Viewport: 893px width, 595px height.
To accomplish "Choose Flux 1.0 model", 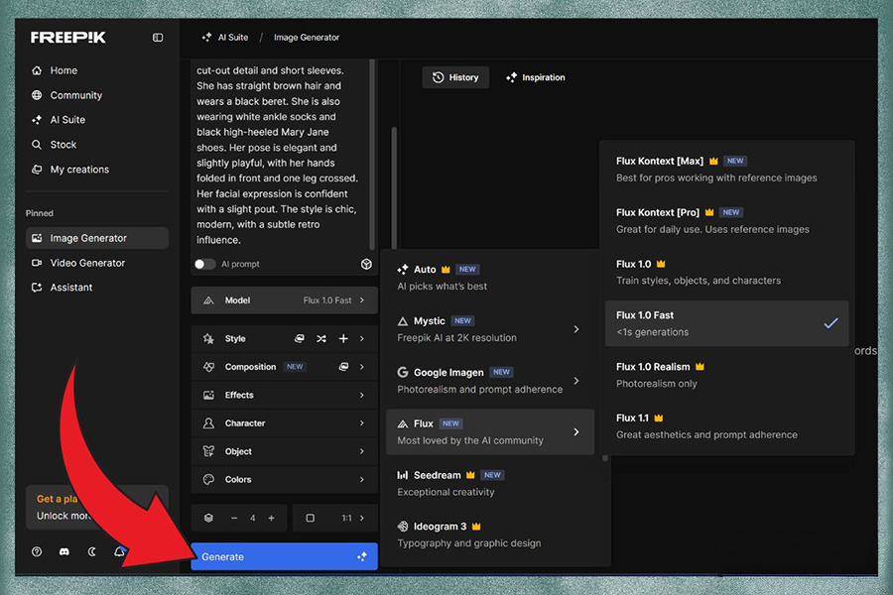I will coord(726,272).
